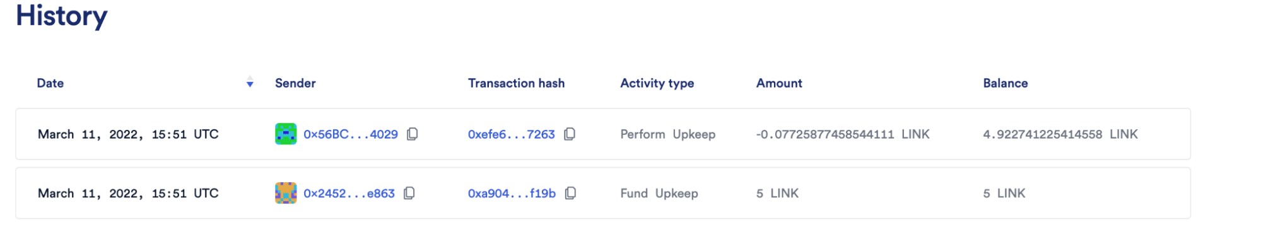1261x232 pixels.
Task: Sort by Date column header
Action: tap(50, 83)
